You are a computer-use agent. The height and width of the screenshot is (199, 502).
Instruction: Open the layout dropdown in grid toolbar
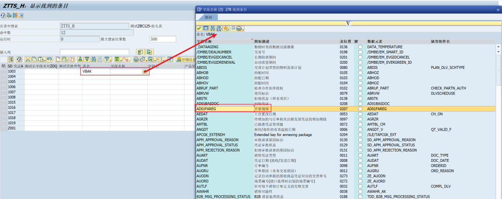[163, 60]
